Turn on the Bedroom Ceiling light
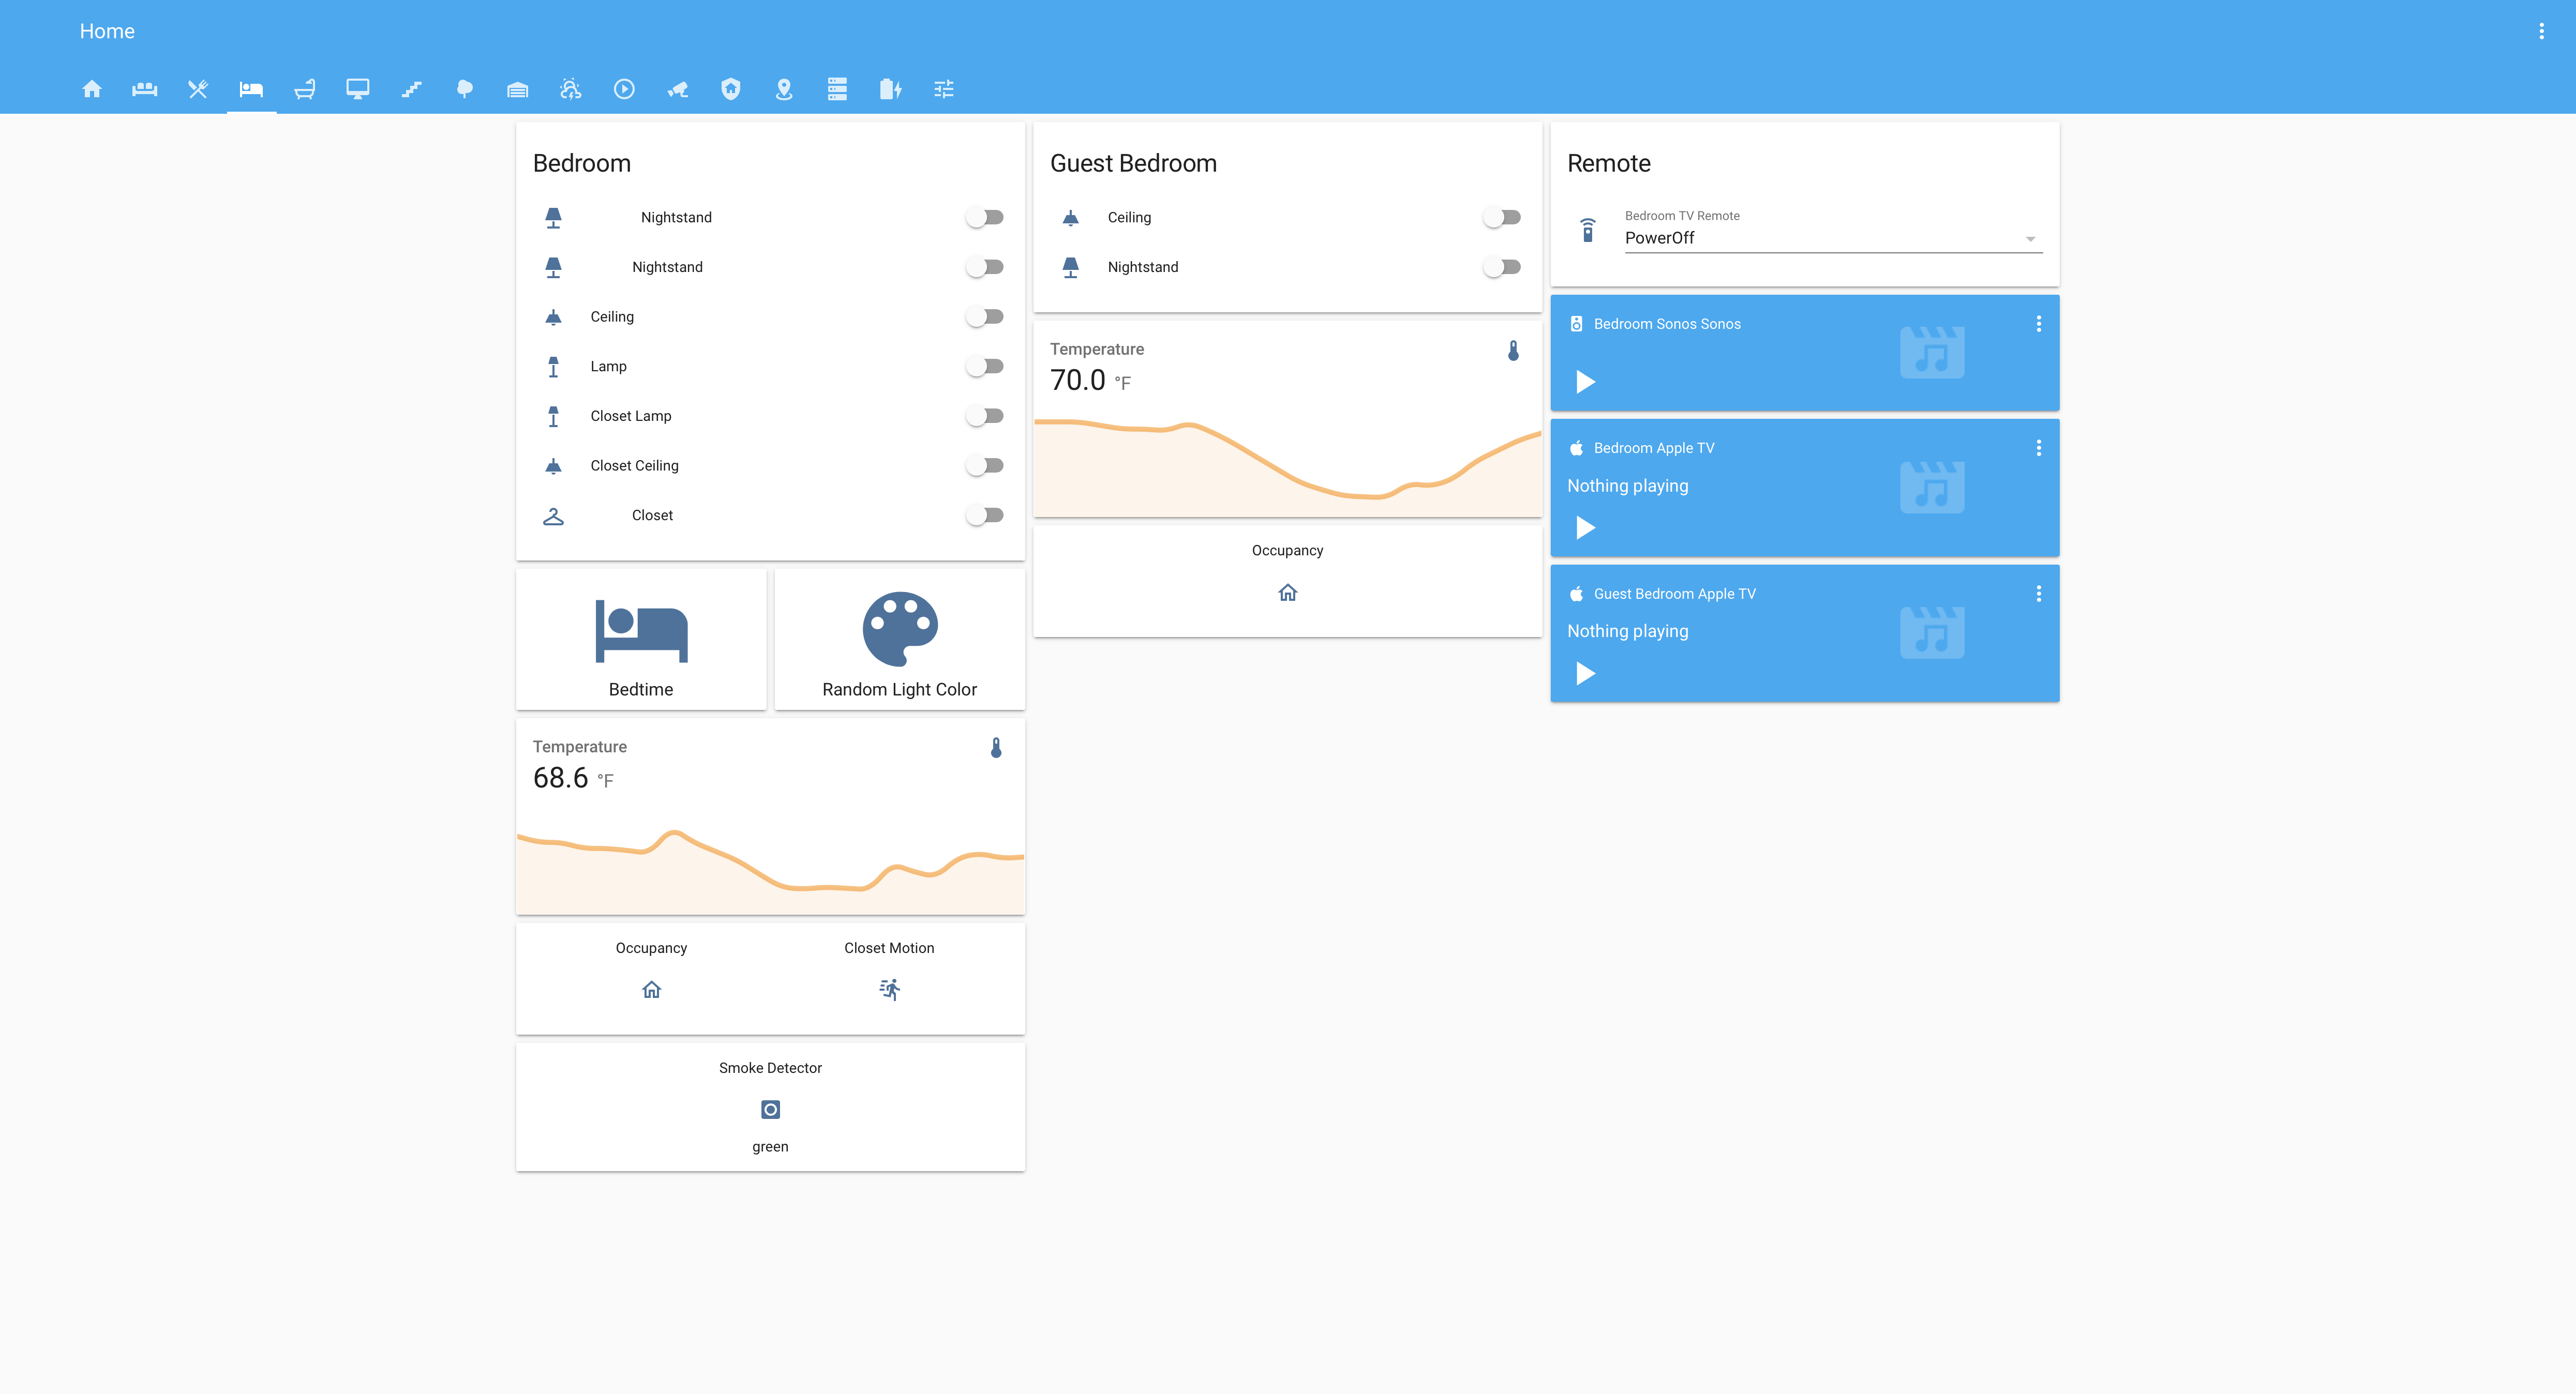The width and height of the screenshot is (2576, 1394). click(985, 317)
